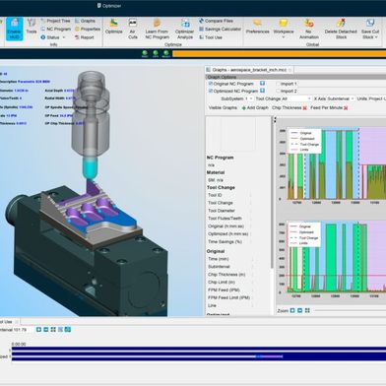Click the highlighted last Tool Use toolbar icon

click(x=68, y=330)
